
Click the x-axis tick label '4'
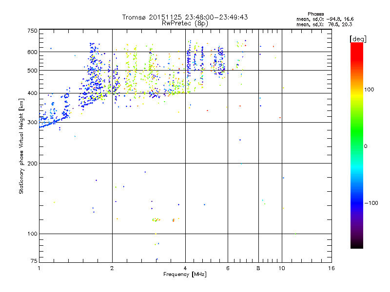[185, 268]
